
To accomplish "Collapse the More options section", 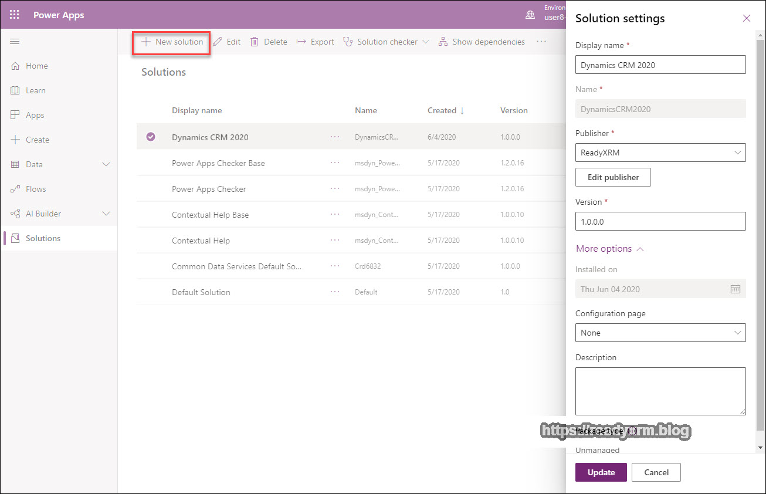I will [609, 248].
